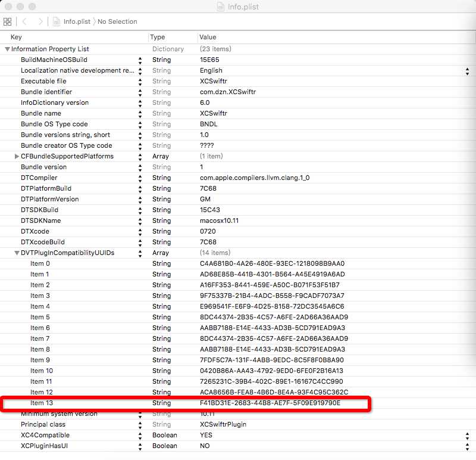Open key stepper for XCPlugInHasUI

(x=140, y=446)
